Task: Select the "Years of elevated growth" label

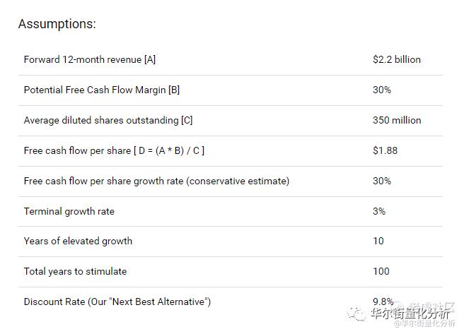Action: pos(78,241)
